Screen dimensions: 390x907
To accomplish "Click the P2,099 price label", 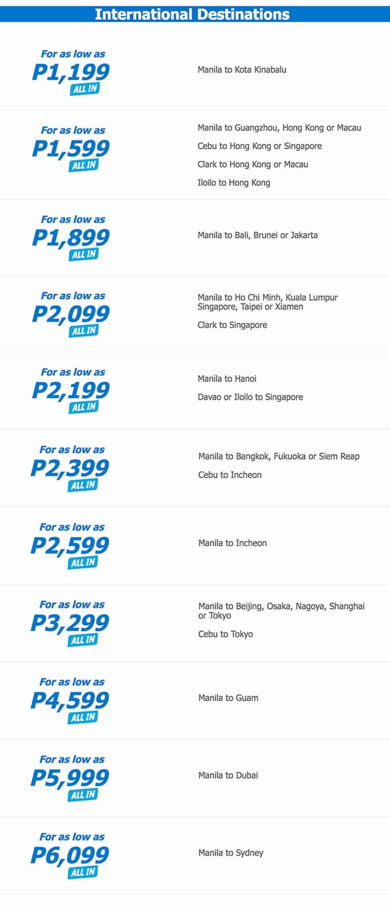I will (71, 314).
